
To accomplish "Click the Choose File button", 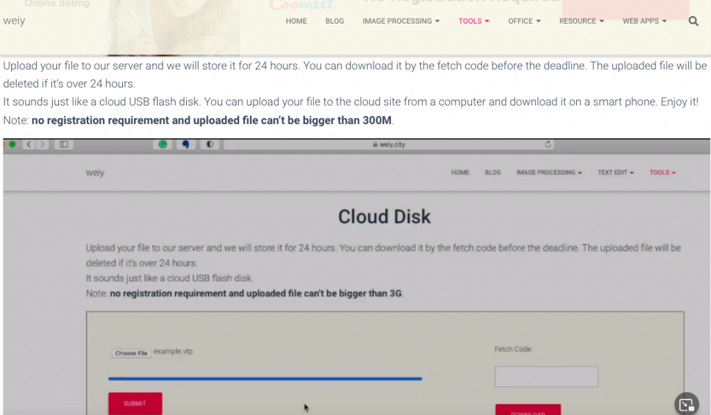I will (131, 353).
